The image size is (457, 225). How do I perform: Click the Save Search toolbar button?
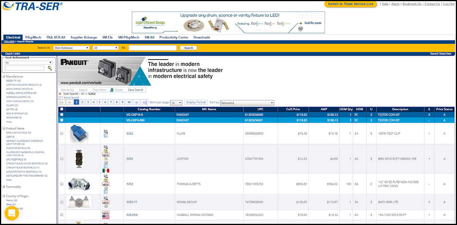pyautogui.click(x=136, y=90)
